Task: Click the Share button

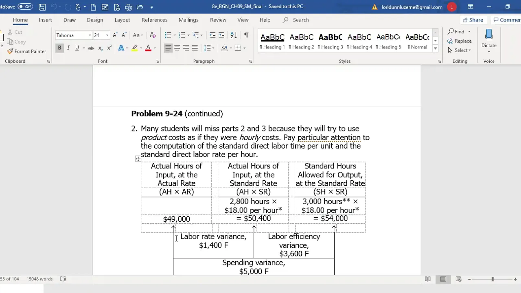Action: coord(473,20)
